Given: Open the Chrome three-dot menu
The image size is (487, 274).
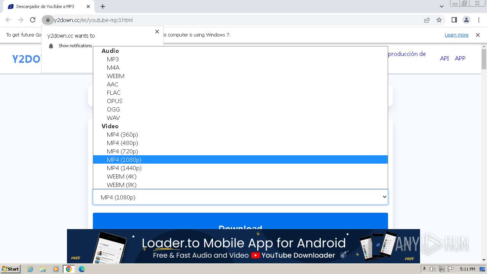Looking at the screenshot, I should click(479, 20).
